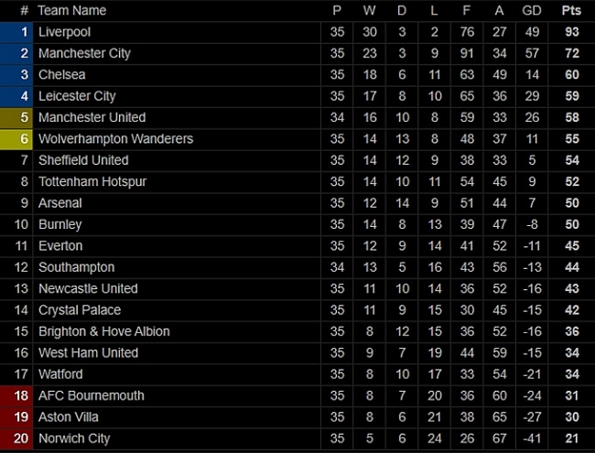Open Wolverhampton Wanderers team link
The width and height of the screenshot is (595, 453).
click(x=115, y=139)
